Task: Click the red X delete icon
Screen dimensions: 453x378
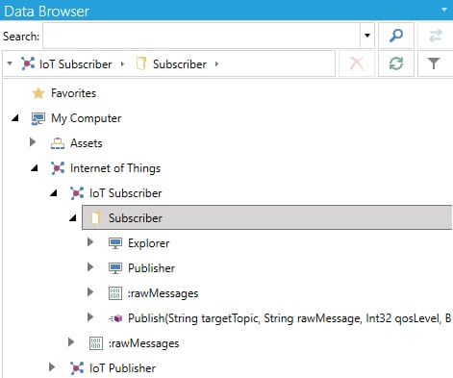Action: point(357,63)
